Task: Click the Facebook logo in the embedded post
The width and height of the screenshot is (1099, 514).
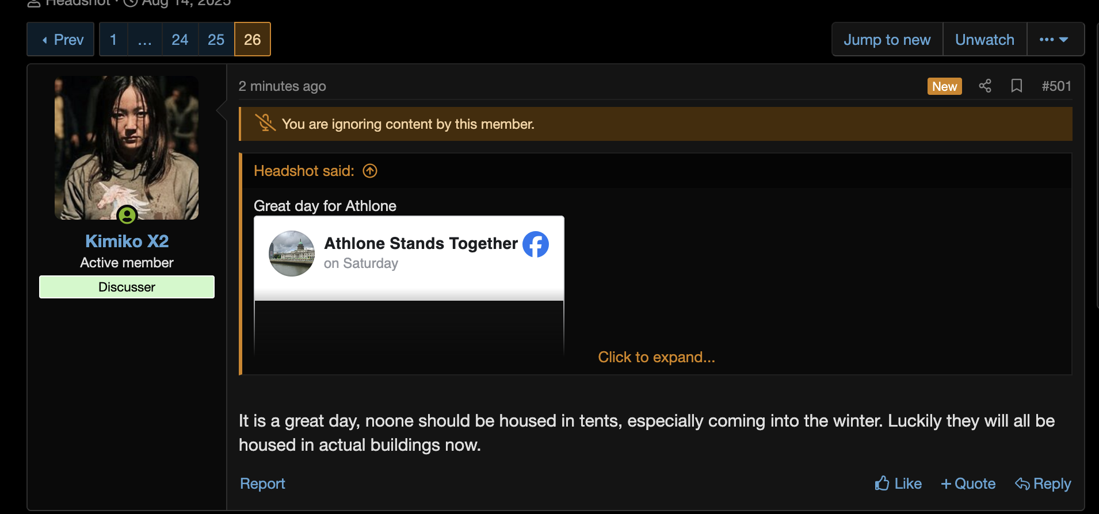Action: pyautogui.click(x=535, y=244)
